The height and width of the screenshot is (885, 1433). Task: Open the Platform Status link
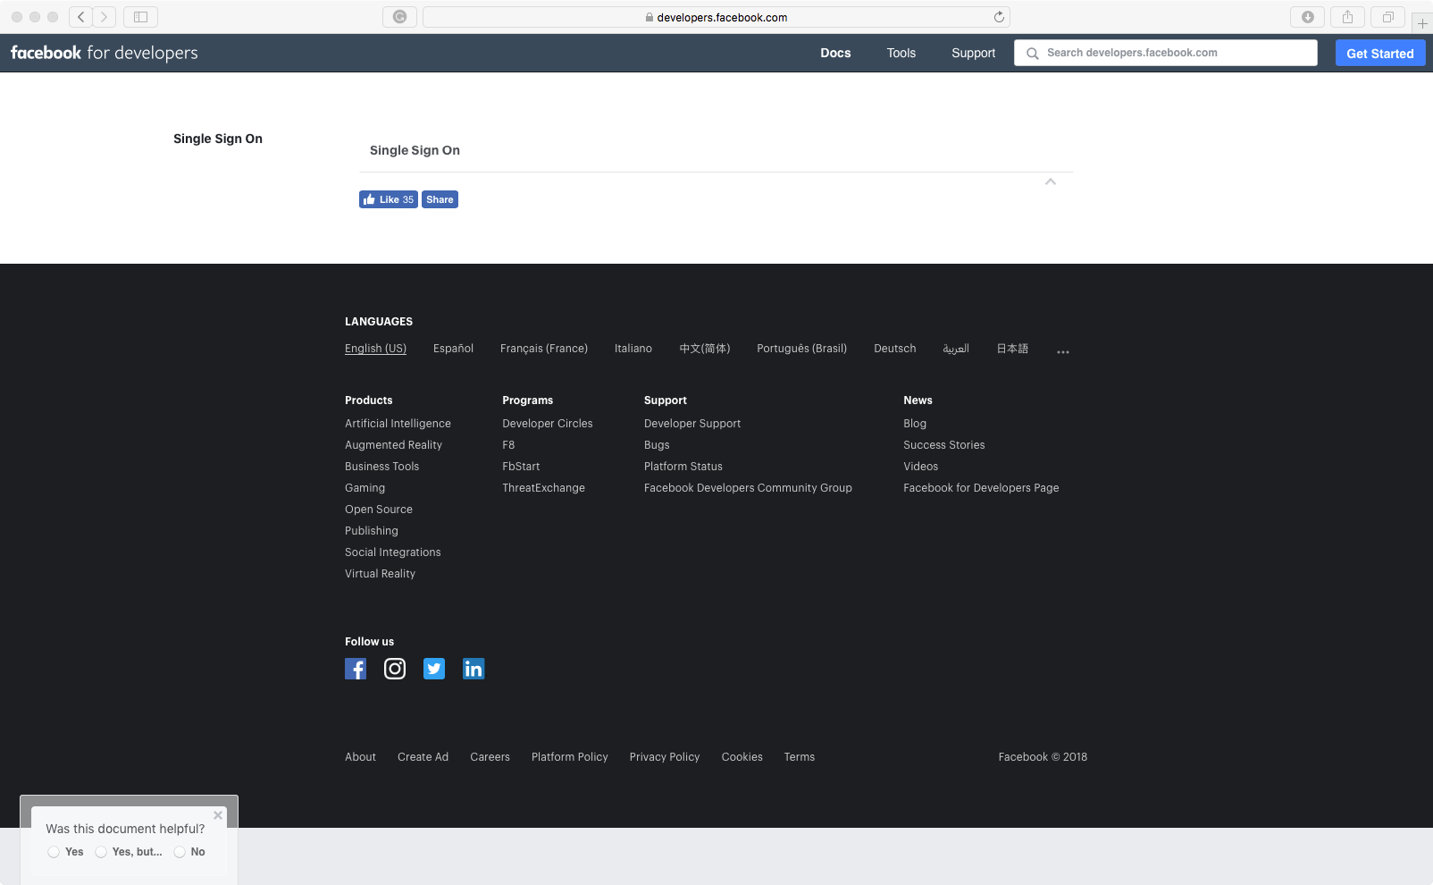[x=683, y=467]
